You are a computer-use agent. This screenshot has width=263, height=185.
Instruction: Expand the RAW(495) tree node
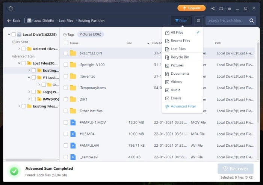29,99
